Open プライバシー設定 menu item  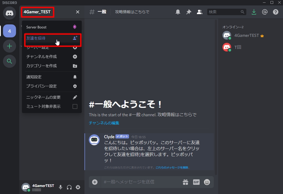coord(52,86)
